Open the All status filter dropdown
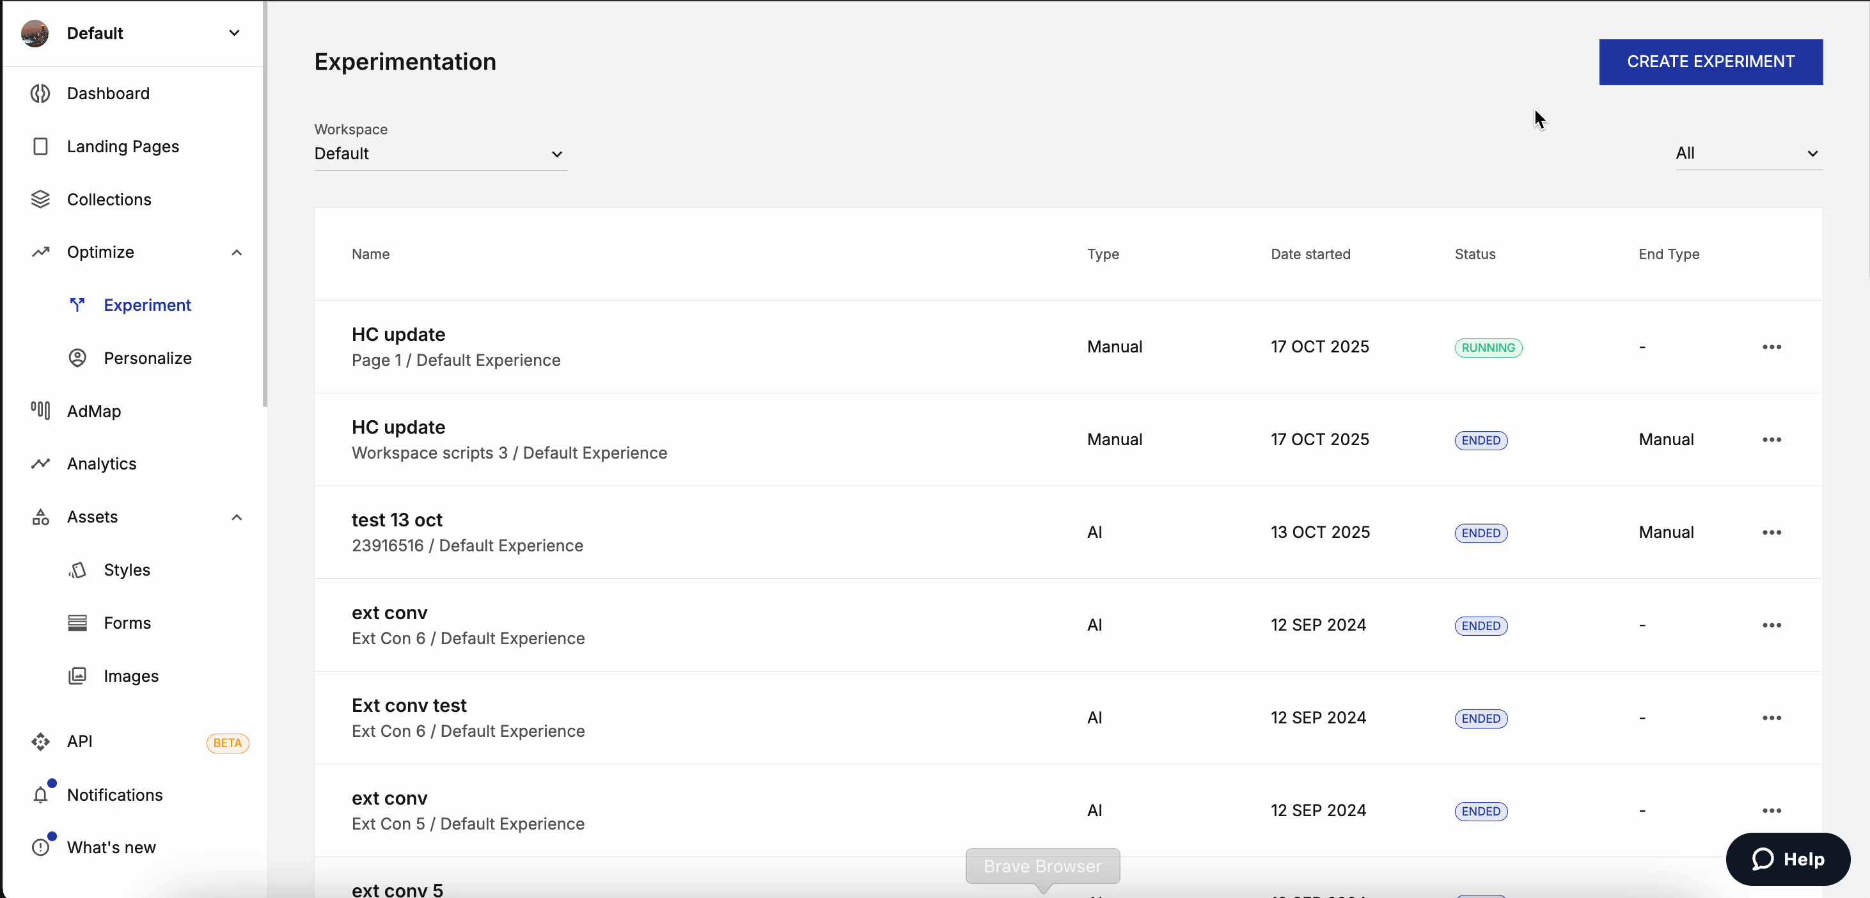Image resolution: width=1870 pixels, height=898 pixels. coord(1747,154)
